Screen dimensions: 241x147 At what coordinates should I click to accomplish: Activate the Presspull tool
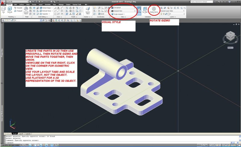pos(18,11)
